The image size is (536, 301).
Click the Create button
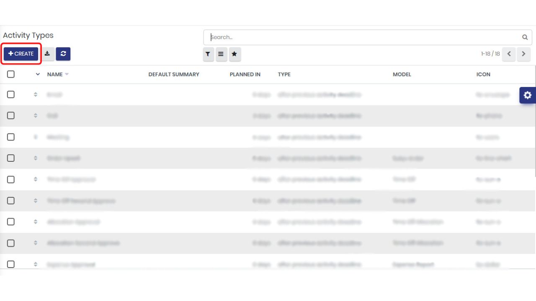tap(21, 54)
